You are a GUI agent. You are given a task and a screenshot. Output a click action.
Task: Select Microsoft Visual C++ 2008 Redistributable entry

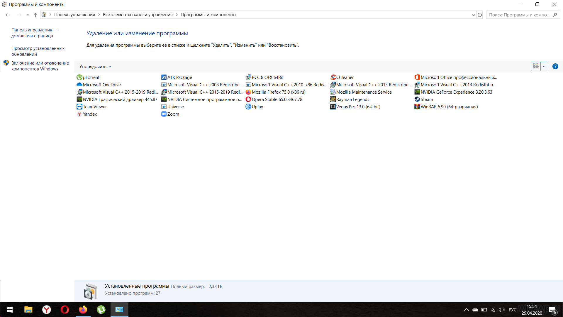(x=202, y=85)
